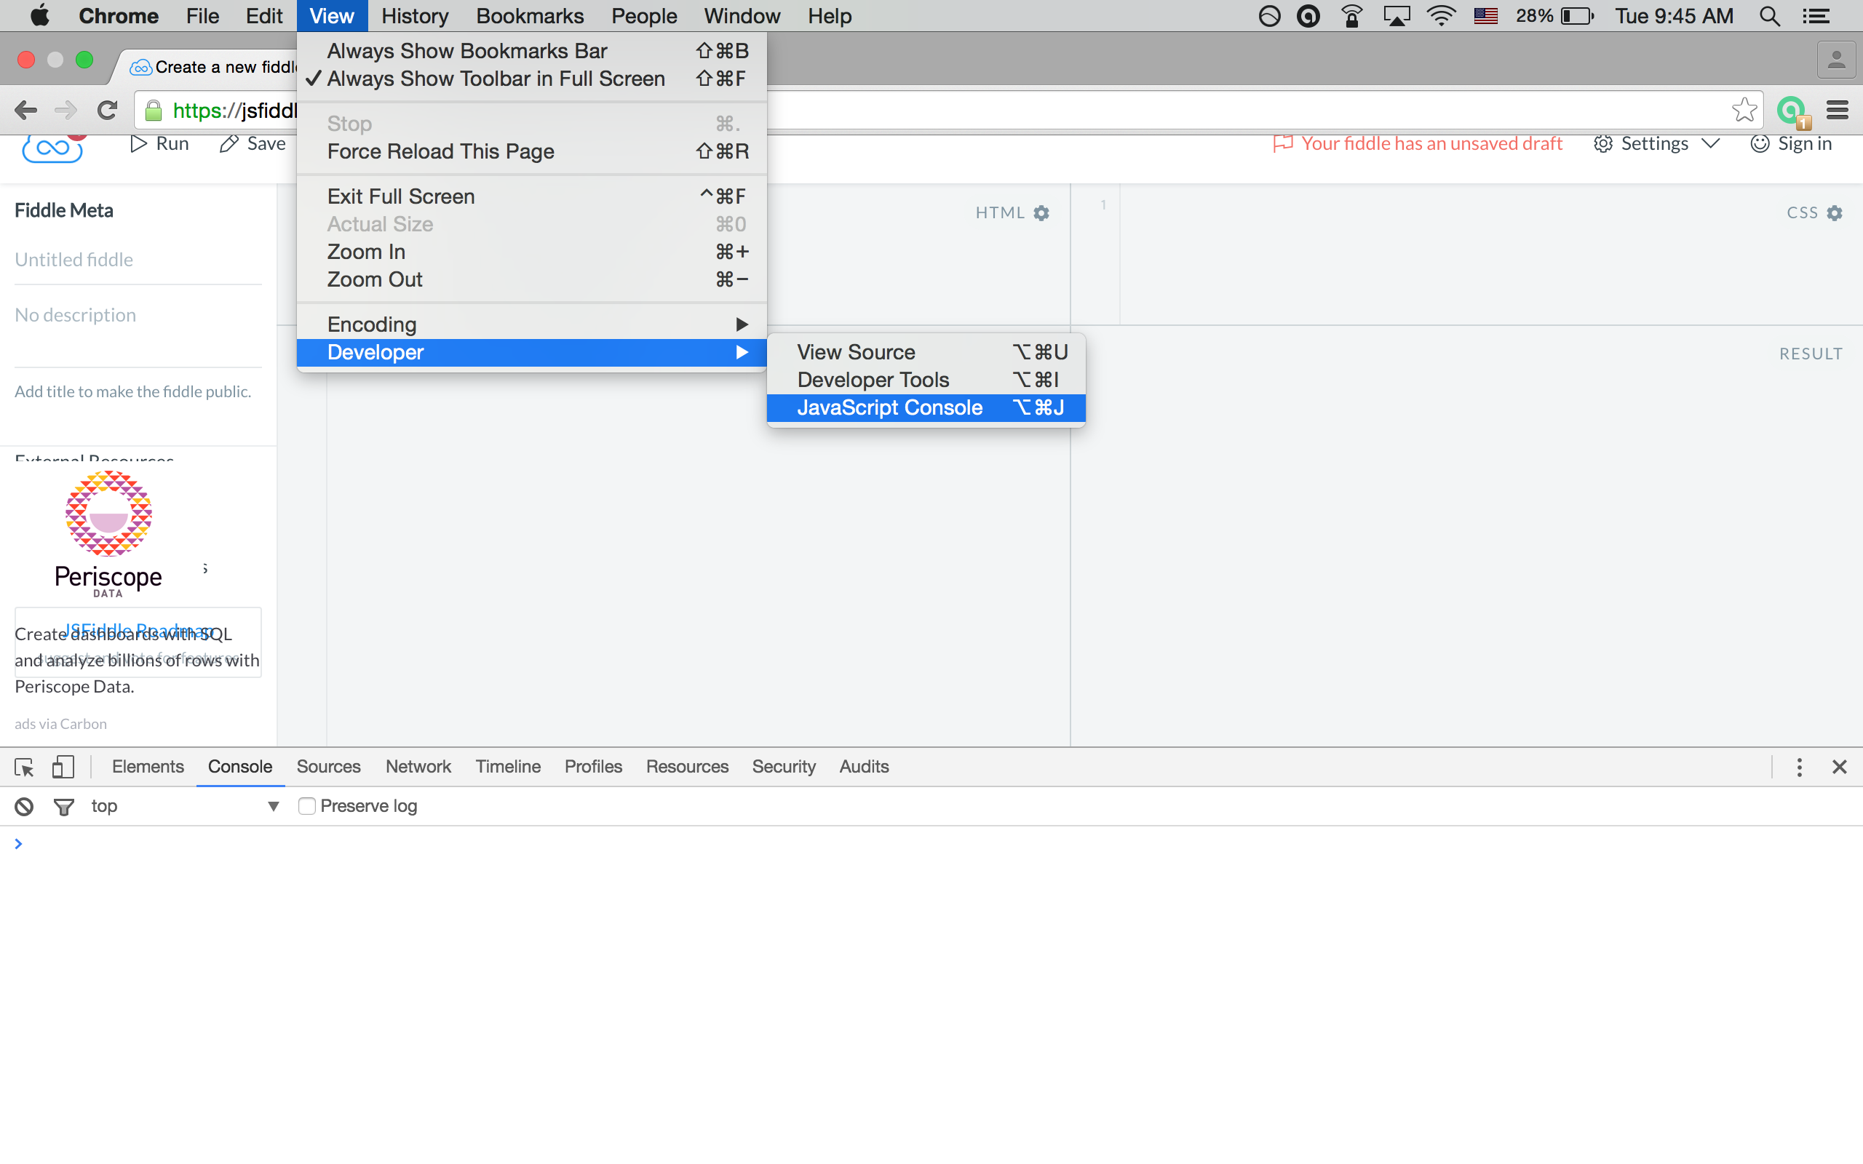The image size is (1863, 1164).
Task: Switch to the Network tab
Action: tap(418, 767)
